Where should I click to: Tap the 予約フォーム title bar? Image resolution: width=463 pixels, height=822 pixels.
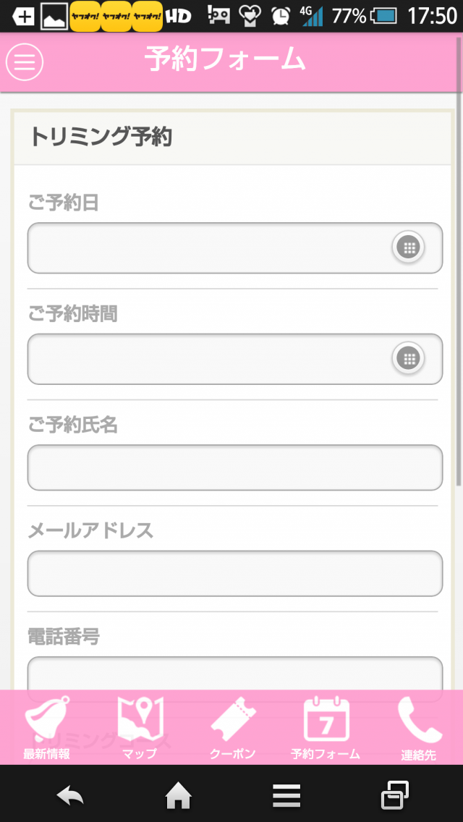[x=231, y=62]
